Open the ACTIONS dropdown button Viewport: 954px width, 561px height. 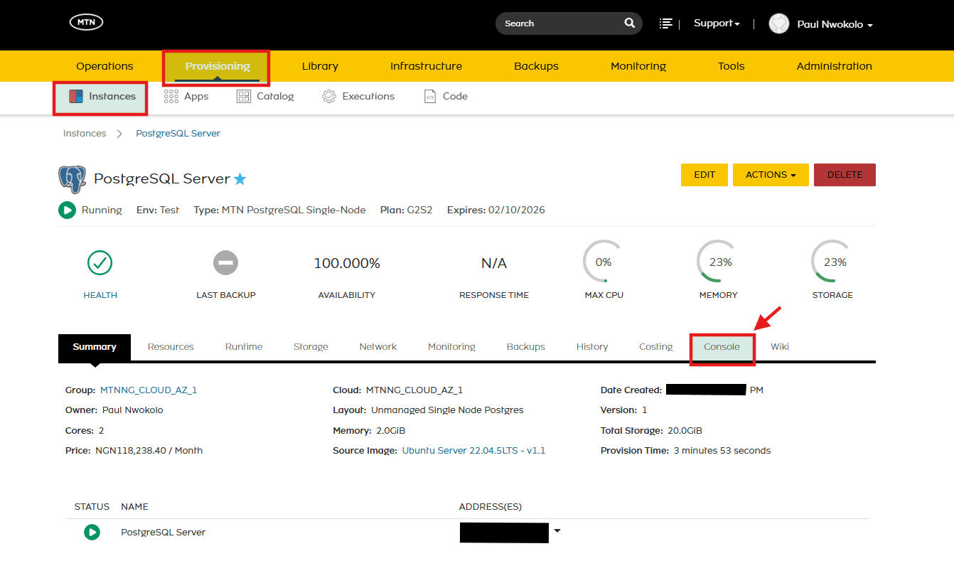point(771,175)
